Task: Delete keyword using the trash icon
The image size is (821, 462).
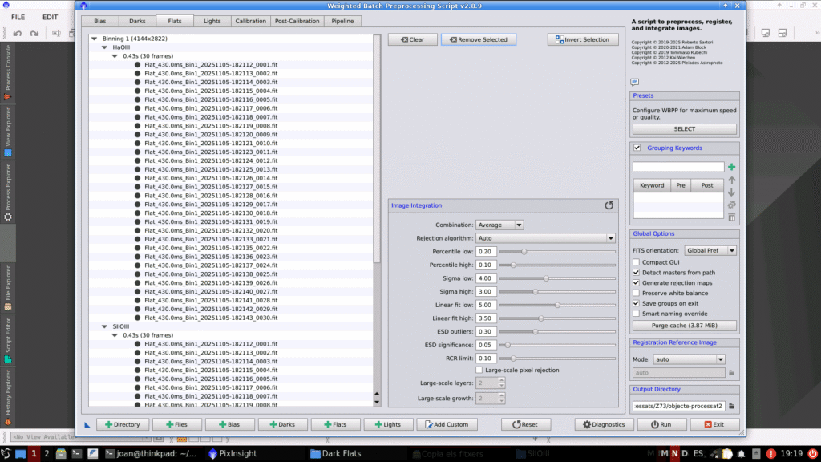Action: pos(731,217)
